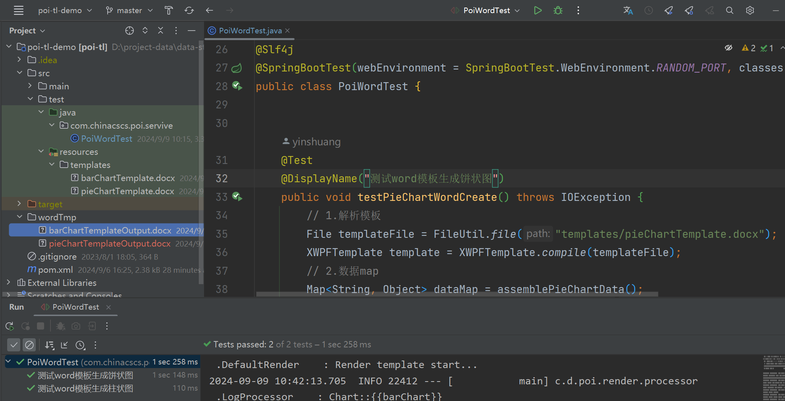785x401 pixels.
Task: Click the sync/rollback arrows icon
Action: (189, 10)
